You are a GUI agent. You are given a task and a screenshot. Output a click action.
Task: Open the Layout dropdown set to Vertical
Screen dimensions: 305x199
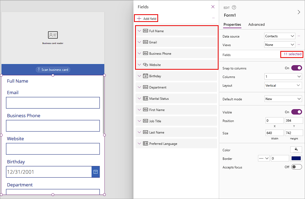click(283, 85)
